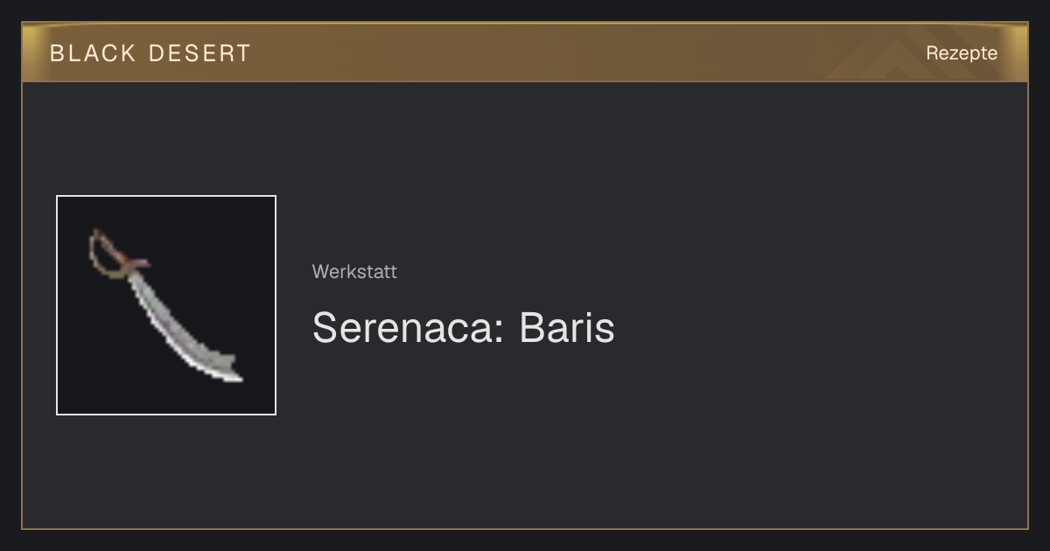Click the word Serenaca in the title
Image resolution: width=1050 pixels, height=551 pixels.
407,327
